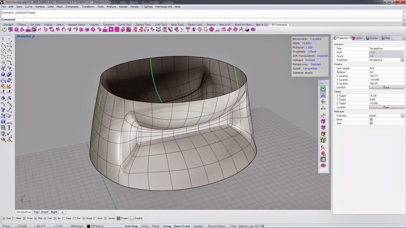Click the camera location Place button
Viewport: 406px width, 228px height.
point(386,87)
